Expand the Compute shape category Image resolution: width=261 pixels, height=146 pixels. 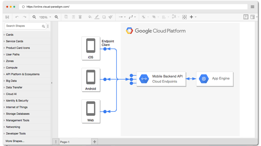click(12, 67)
